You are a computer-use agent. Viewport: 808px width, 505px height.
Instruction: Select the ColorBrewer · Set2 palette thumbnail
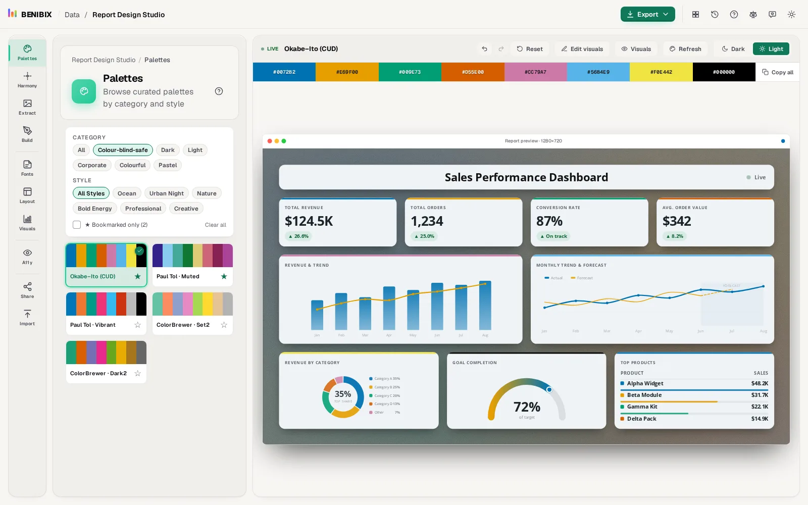[x=192, y=305]
